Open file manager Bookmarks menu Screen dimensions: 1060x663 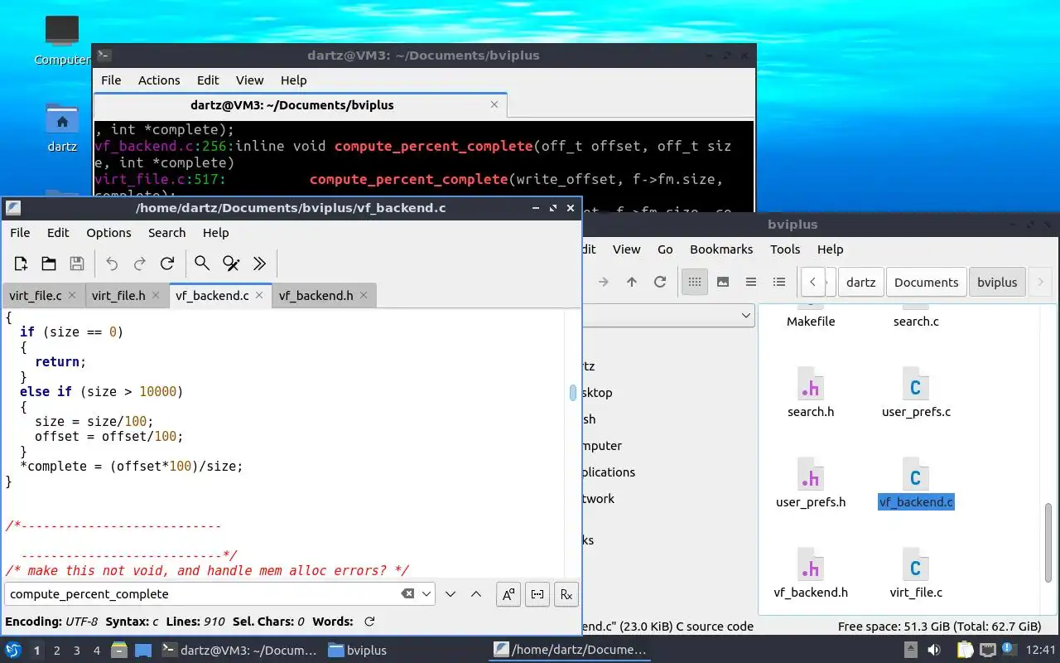721,249
